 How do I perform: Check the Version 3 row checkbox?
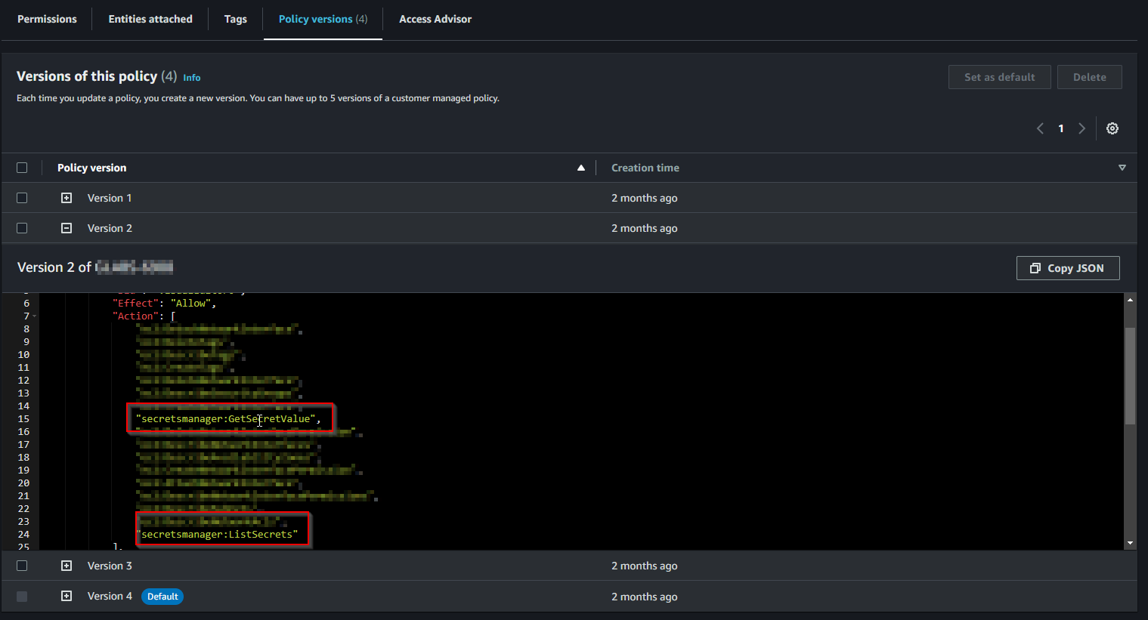(22, 566)
